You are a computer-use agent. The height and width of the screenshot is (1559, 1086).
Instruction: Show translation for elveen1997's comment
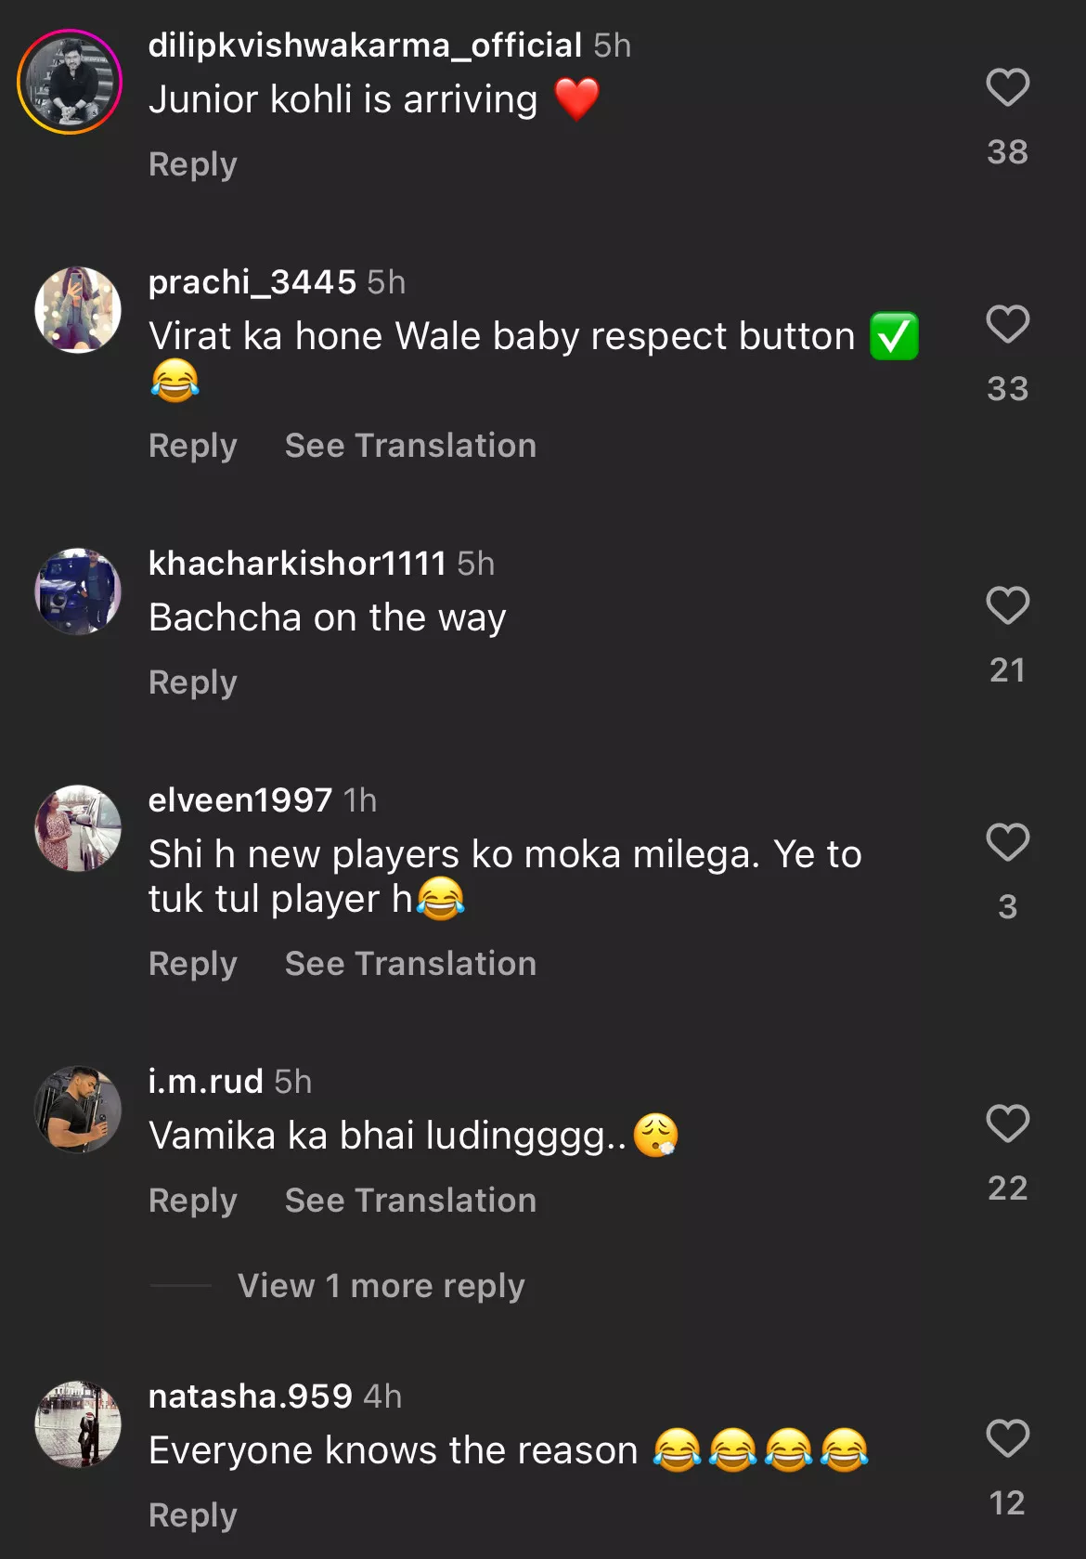coord(410,964)
